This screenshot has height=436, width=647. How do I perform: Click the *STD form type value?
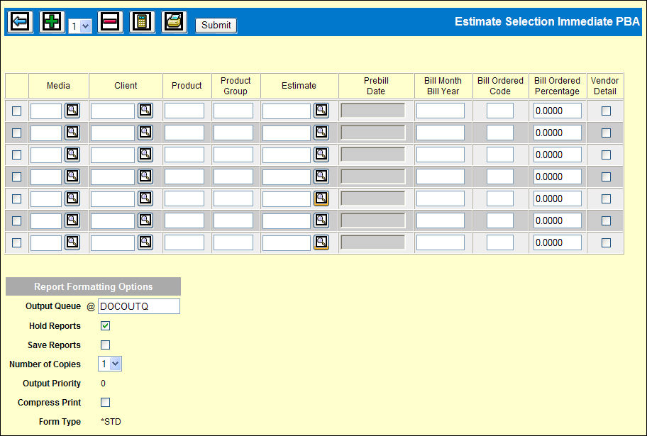[111, 422]
